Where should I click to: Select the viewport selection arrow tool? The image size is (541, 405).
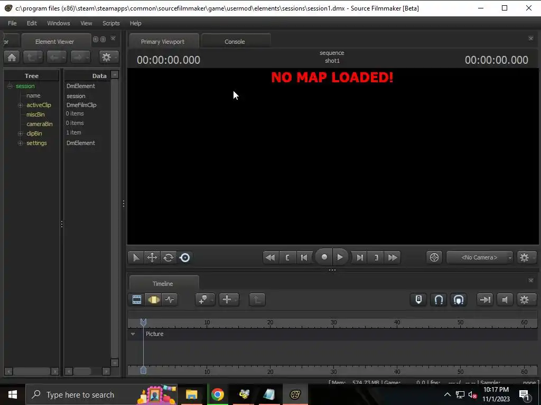click(x=136, y=257)
